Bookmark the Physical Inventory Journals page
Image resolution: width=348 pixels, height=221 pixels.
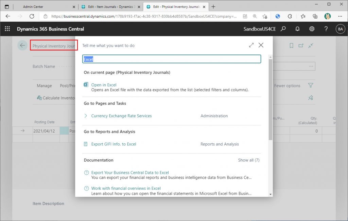point(291,46)
